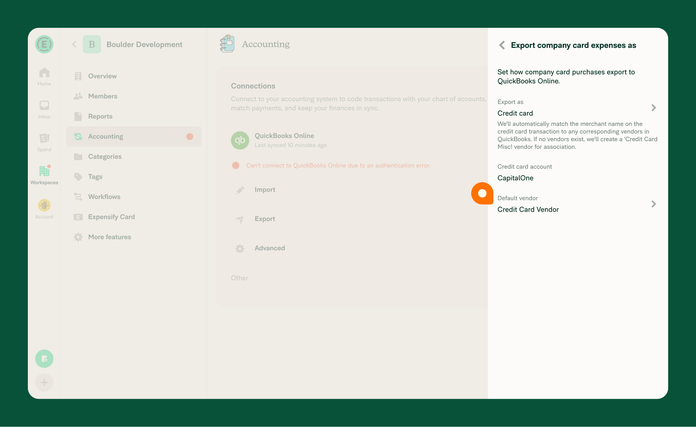The image size is (696, 427).
Task: Click the Overview page icon
Action: [x=78, y=76]
